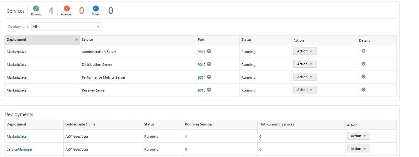Click the red Abended status icon
This screenshot has width=419, height=157.
click(66, 9)
